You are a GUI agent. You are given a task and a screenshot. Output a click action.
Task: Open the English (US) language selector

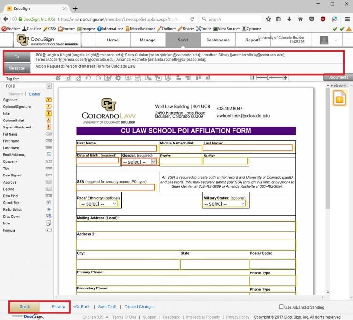[x=96, y=317]
